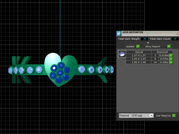This screenshot has height=134, width=179.
Task: Collapse panel with small round expander
Action: (x=148, y=43)
